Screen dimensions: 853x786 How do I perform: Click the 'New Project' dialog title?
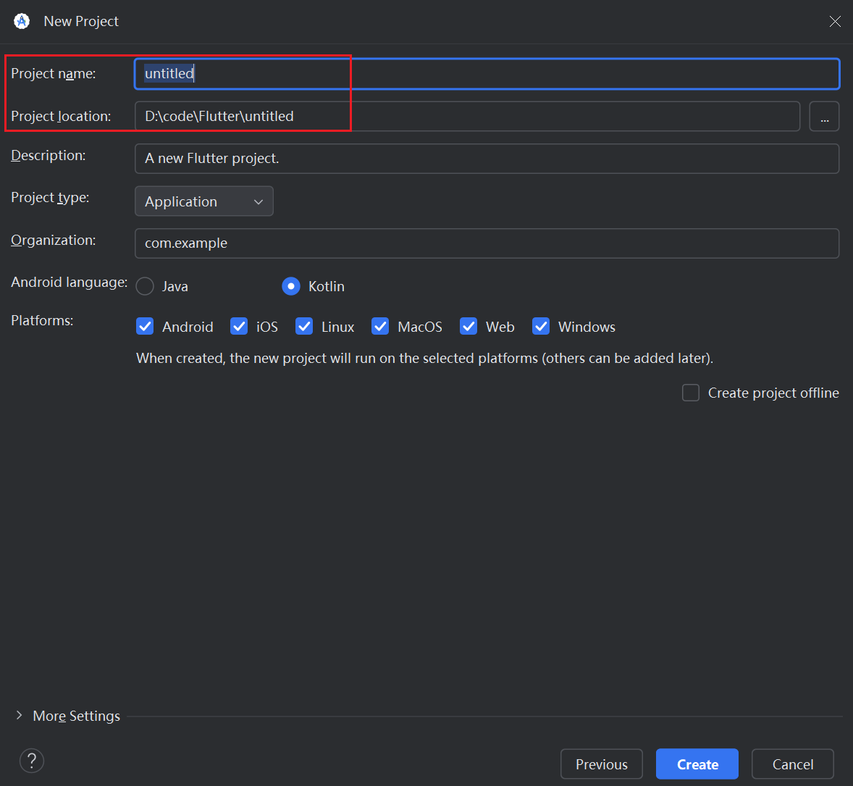[81, 21]
